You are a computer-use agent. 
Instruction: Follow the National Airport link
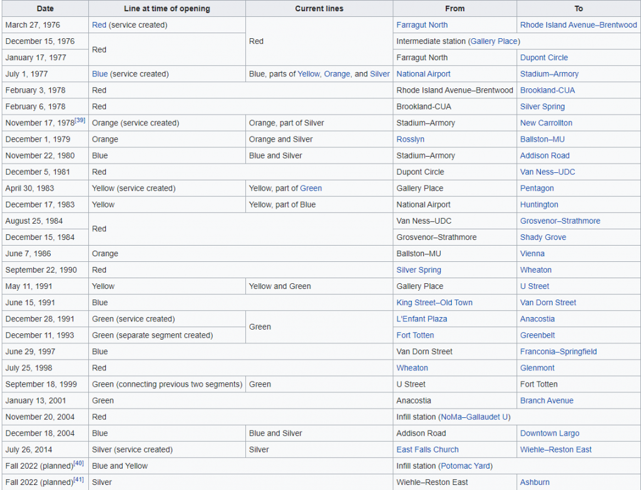(423, 74)
